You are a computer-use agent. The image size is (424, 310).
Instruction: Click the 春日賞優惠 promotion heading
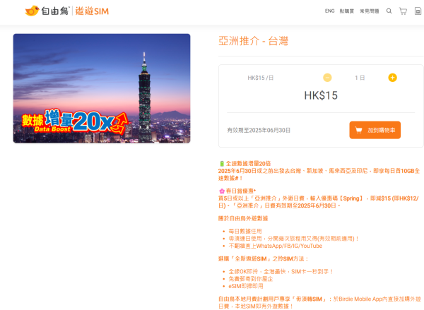(x=241, y=191)
